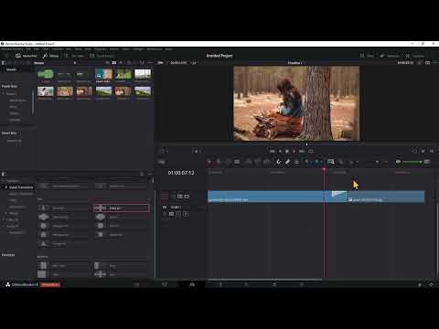The height and width of the screenshot is (329, 439).
Task: Select the green-screen clip thumbnail
Action: coord(46,74)
